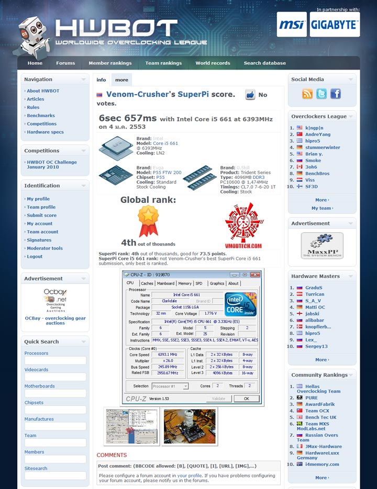Click the Thailand flag beside Venom-Crusher
Image resolution: width=377 pixels, height=489 pixels.
click(99, 95)
